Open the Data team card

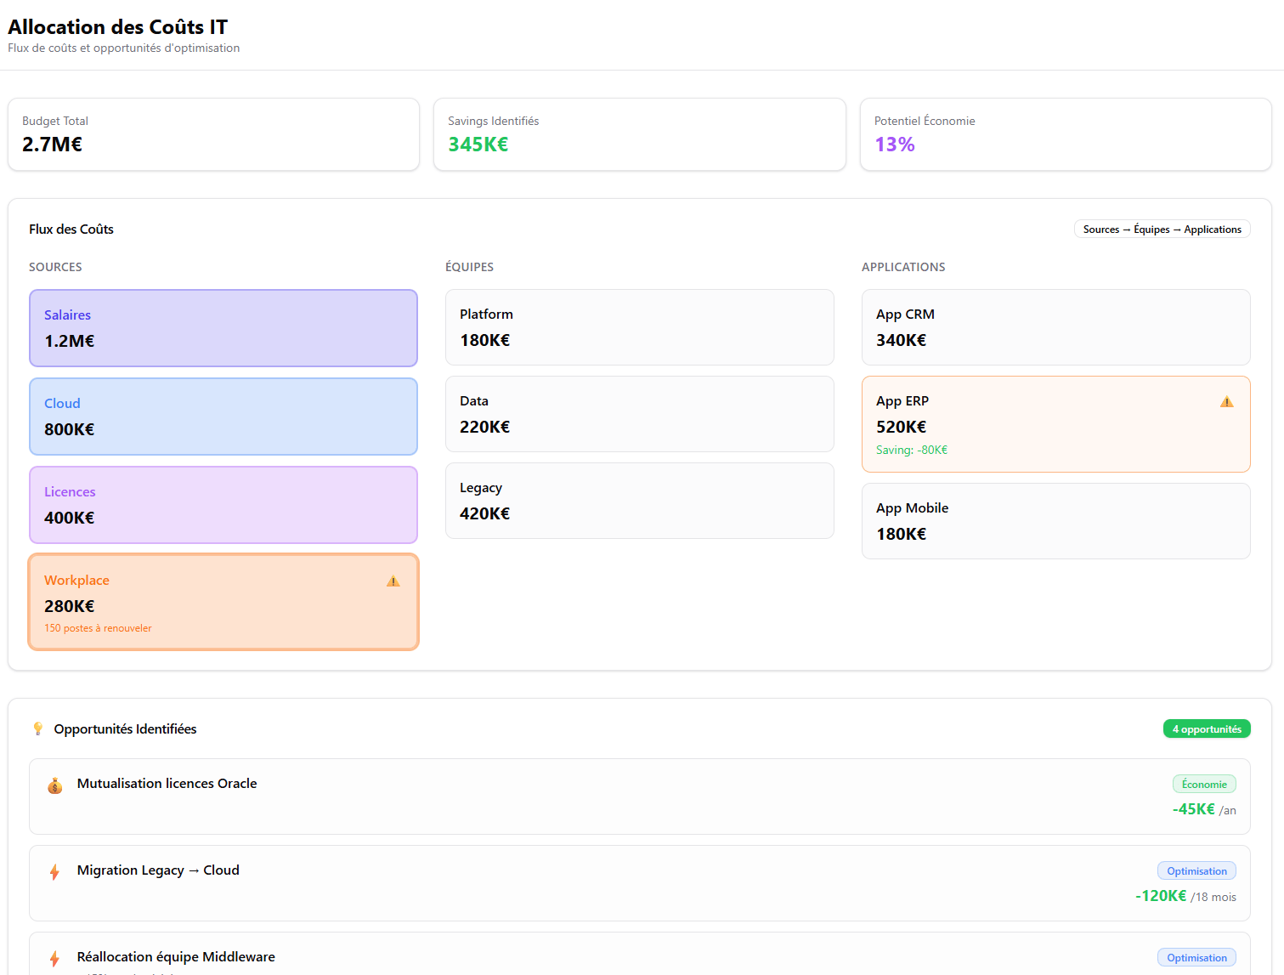639,414
